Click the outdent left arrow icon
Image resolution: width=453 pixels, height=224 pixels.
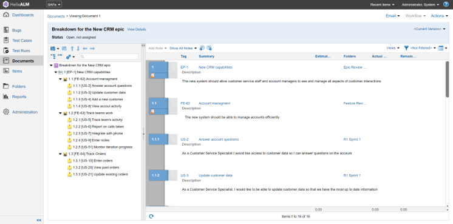click(x=85, y=49)
